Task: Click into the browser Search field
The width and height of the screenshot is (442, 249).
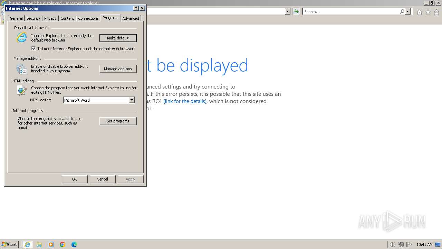Action: point(351,12)
